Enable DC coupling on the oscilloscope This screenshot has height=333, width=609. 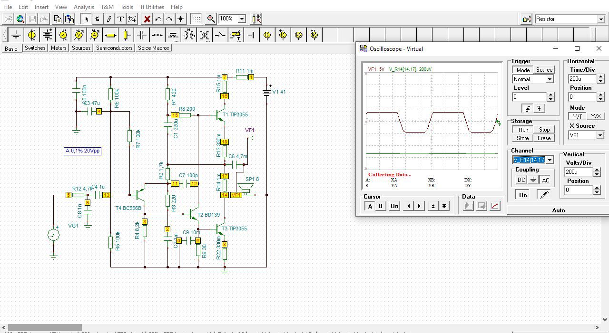pyautogui.click(x=521, y=180)
